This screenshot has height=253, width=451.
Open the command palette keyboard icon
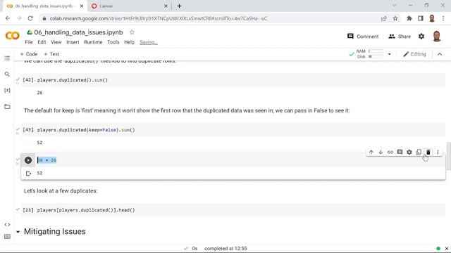point(7,237)
